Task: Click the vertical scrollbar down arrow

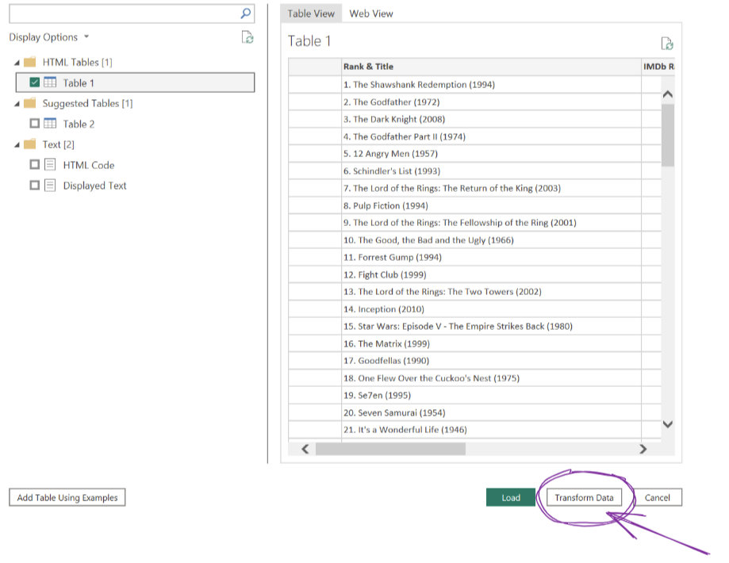Action: point(668,424)
